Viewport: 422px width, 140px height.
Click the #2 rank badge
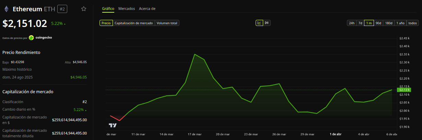point(62,9)
